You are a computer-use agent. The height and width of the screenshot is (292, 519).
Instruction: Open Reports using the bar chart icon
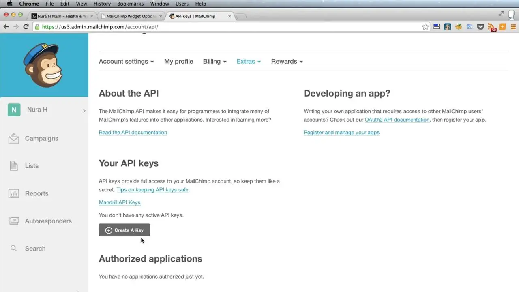click(14, 193)
